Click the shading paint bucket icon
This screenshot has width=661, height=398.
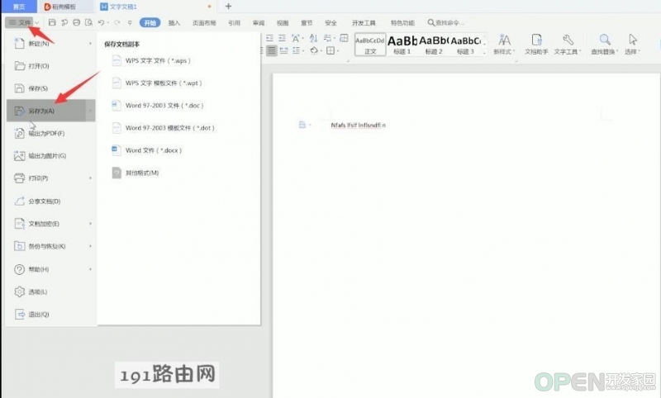[x=315, y=50]
